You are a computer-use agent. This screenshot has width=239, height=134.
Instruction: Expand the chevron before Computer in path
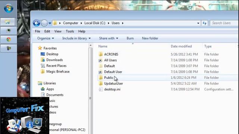click(60, 23)
